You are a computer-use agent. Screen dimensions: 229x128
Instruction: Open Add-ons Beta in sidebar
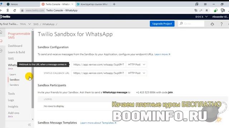click(x=14, y=114)
